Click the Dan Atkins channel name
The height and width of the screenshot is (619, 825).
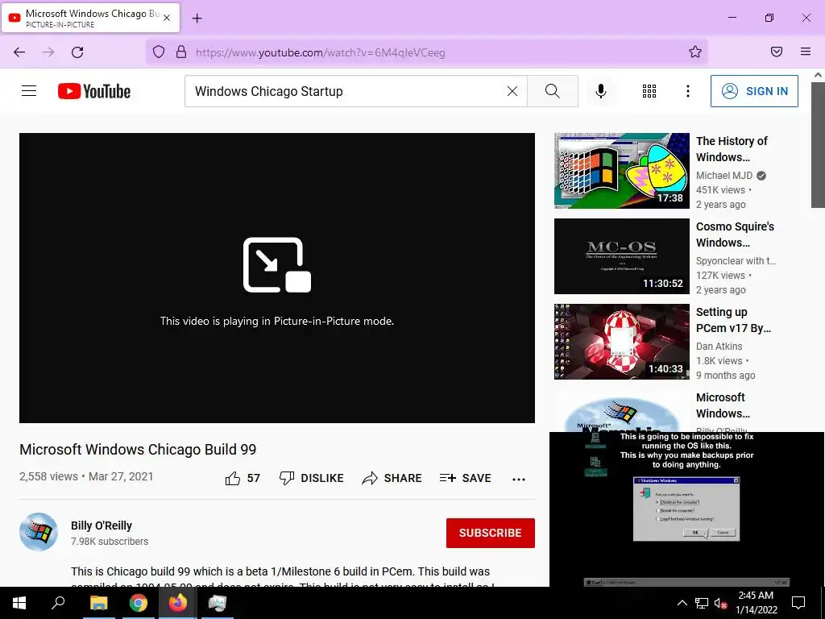pos(719,346)
